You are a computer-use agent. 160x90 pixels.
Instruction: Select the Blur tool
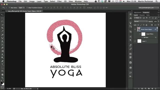pyautogui.click(x=2, y=54)
